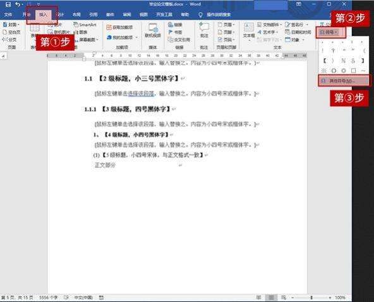Open the 屏幕截图 (Screenshot) dropdown

[87, 40]
